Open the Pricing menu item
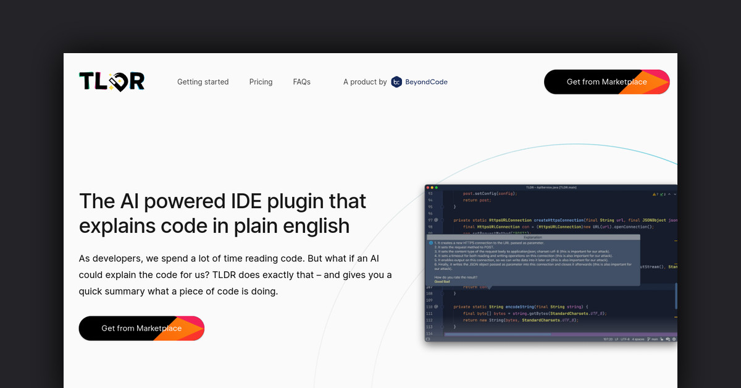Screen dimensions: 741x388 pyautogui.click(x=261, y=82)
